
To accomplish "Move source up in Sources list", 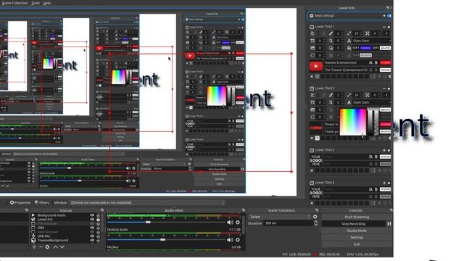I will click(55, 246).
